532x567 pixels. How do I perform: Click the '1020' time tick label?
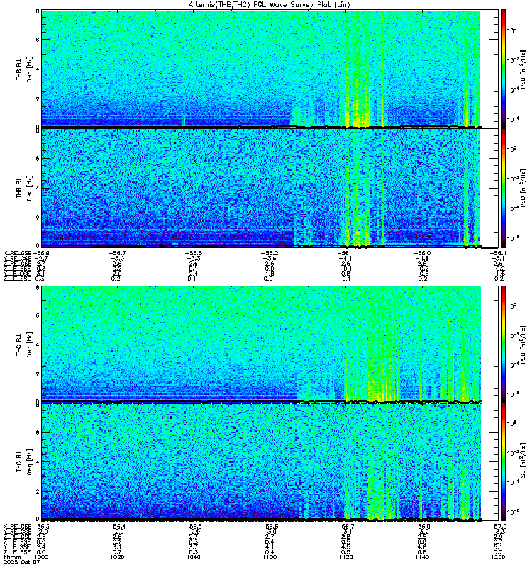click(x=117, y=557)
